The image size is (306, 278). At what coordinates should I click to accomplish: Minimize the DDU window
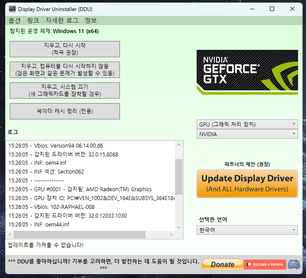252,9
